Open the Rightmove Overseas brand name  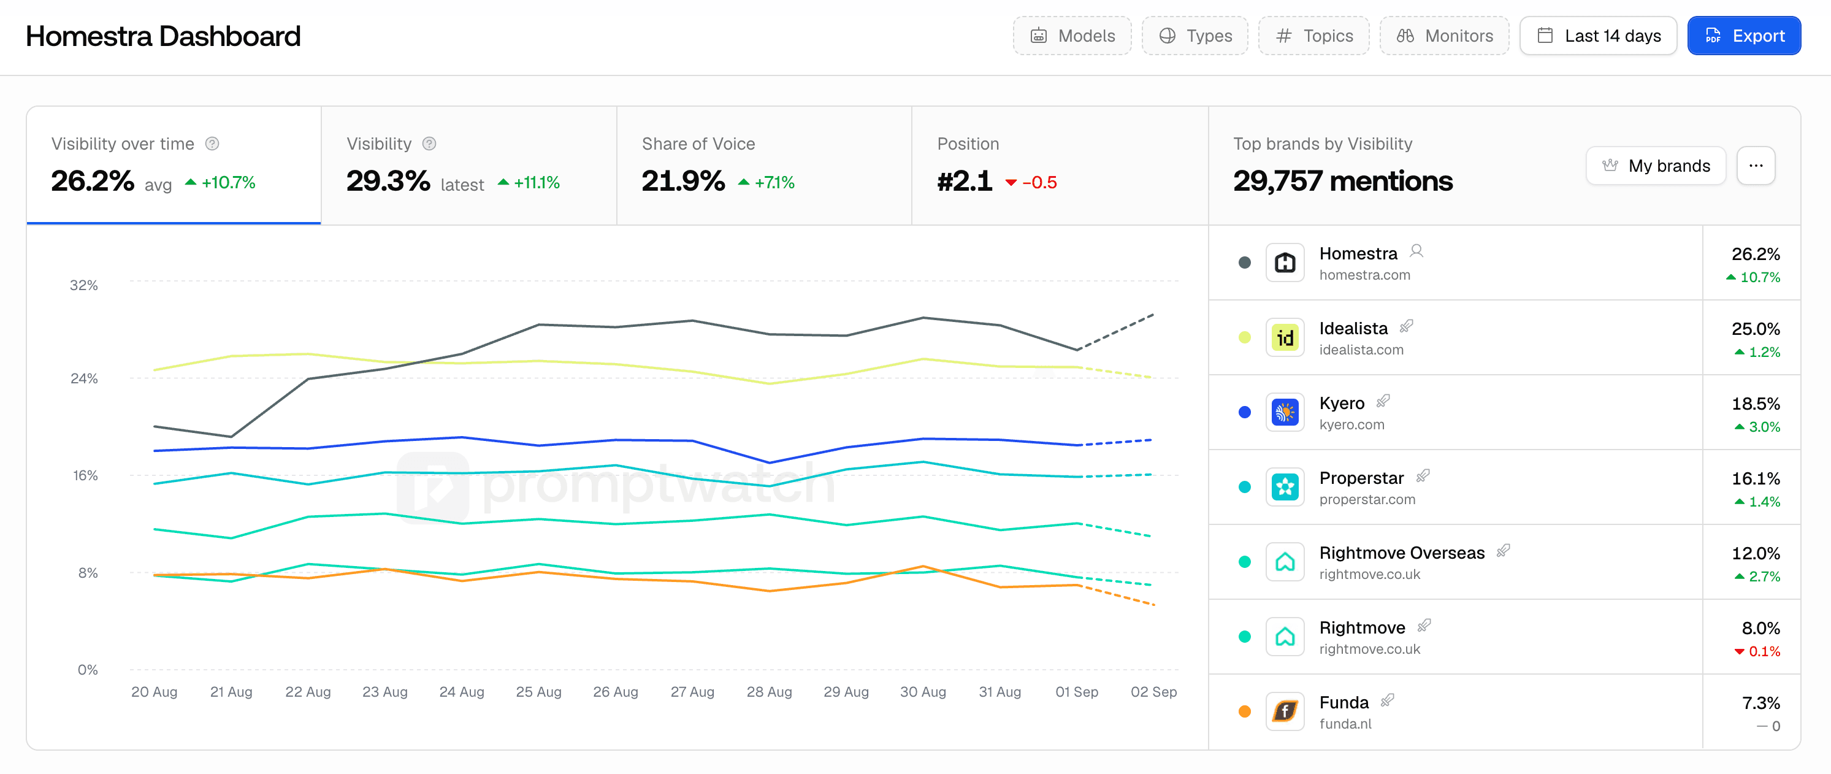click(x=1402, y=553)
